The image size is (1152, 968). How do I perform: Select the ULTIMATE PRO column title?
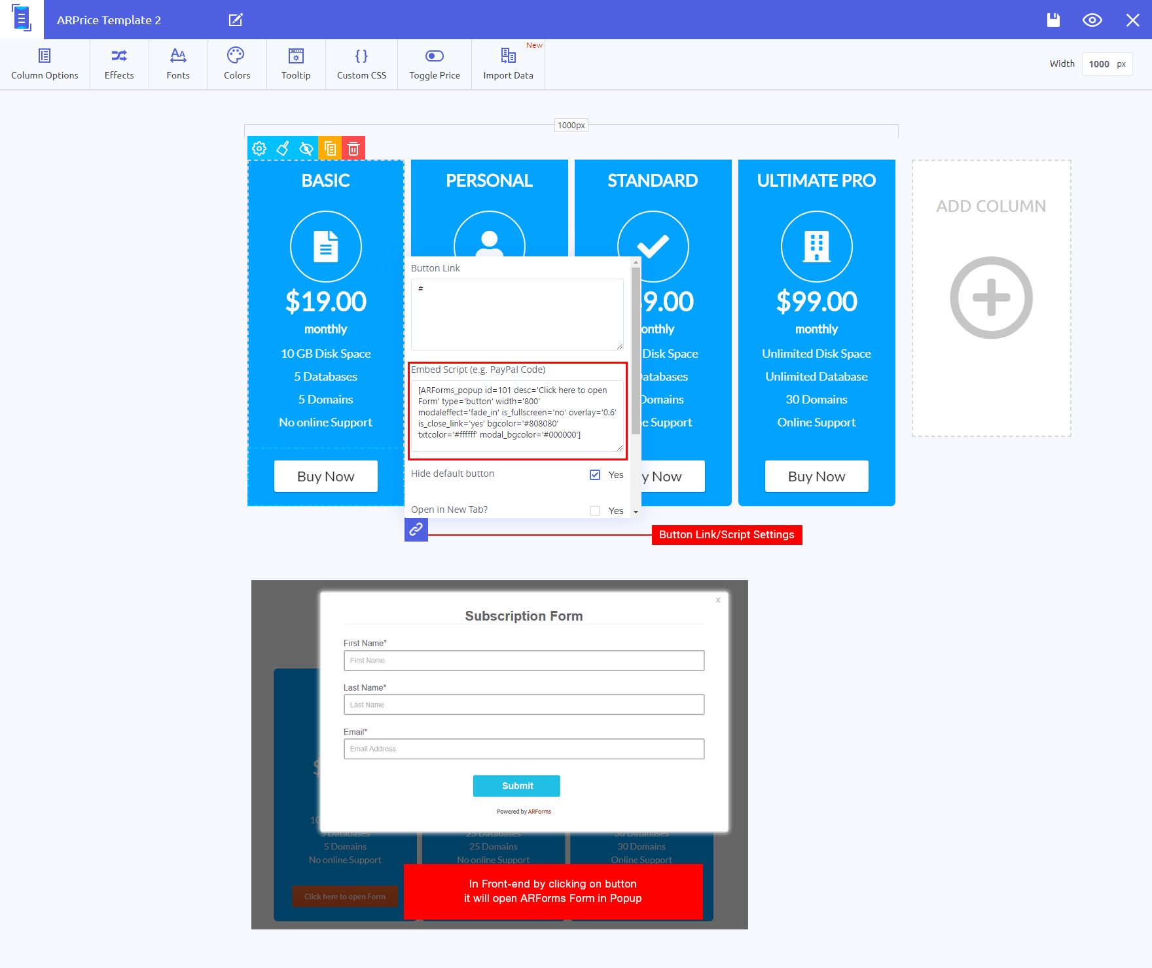click(817, 181)
